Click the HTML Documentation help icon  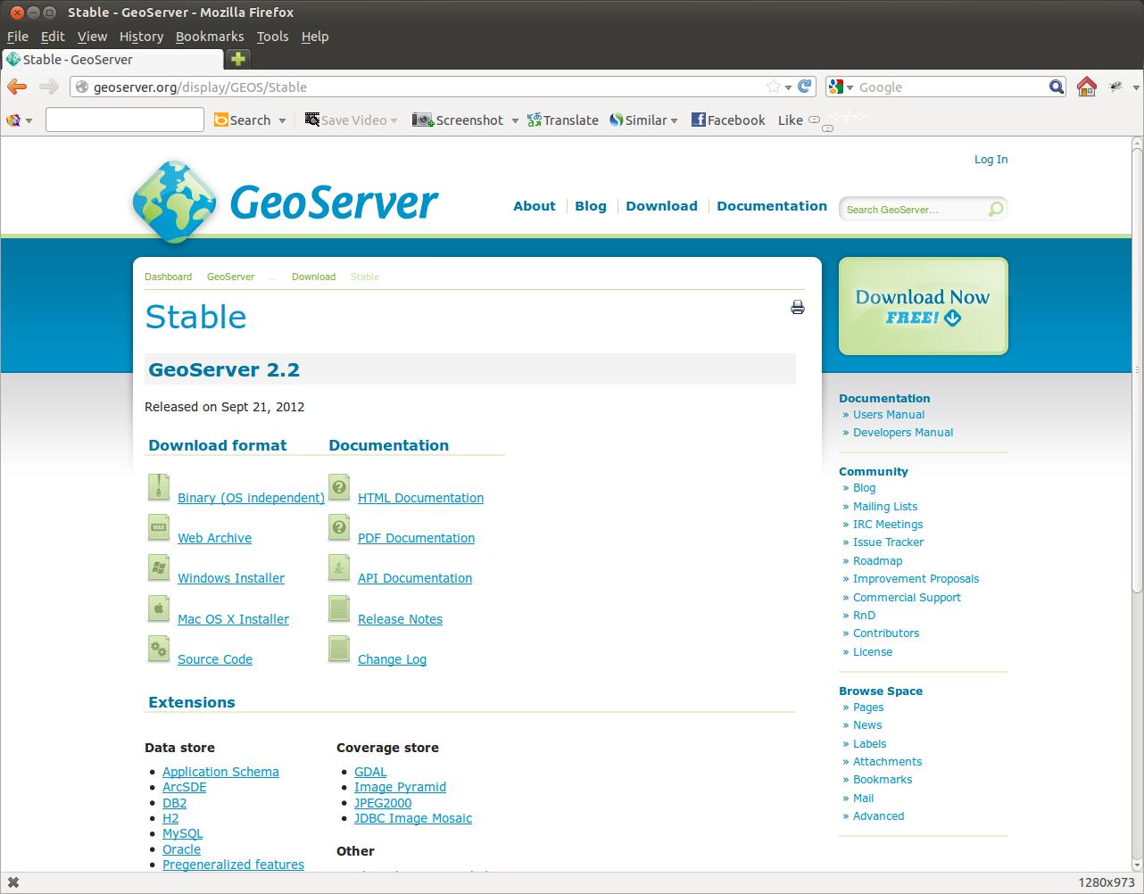[339, 488]
